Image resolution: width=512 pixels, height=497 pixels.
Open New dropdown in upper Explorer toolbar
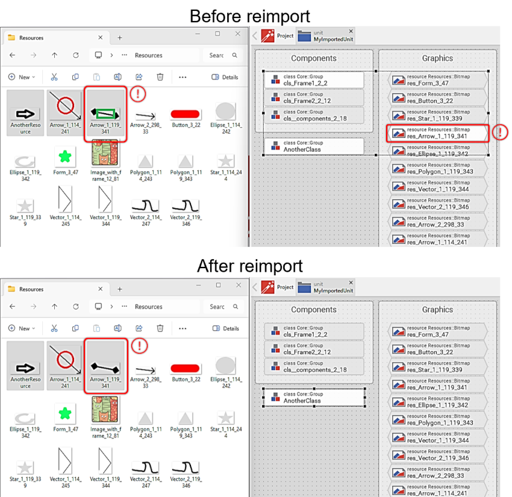click(22, 77)
